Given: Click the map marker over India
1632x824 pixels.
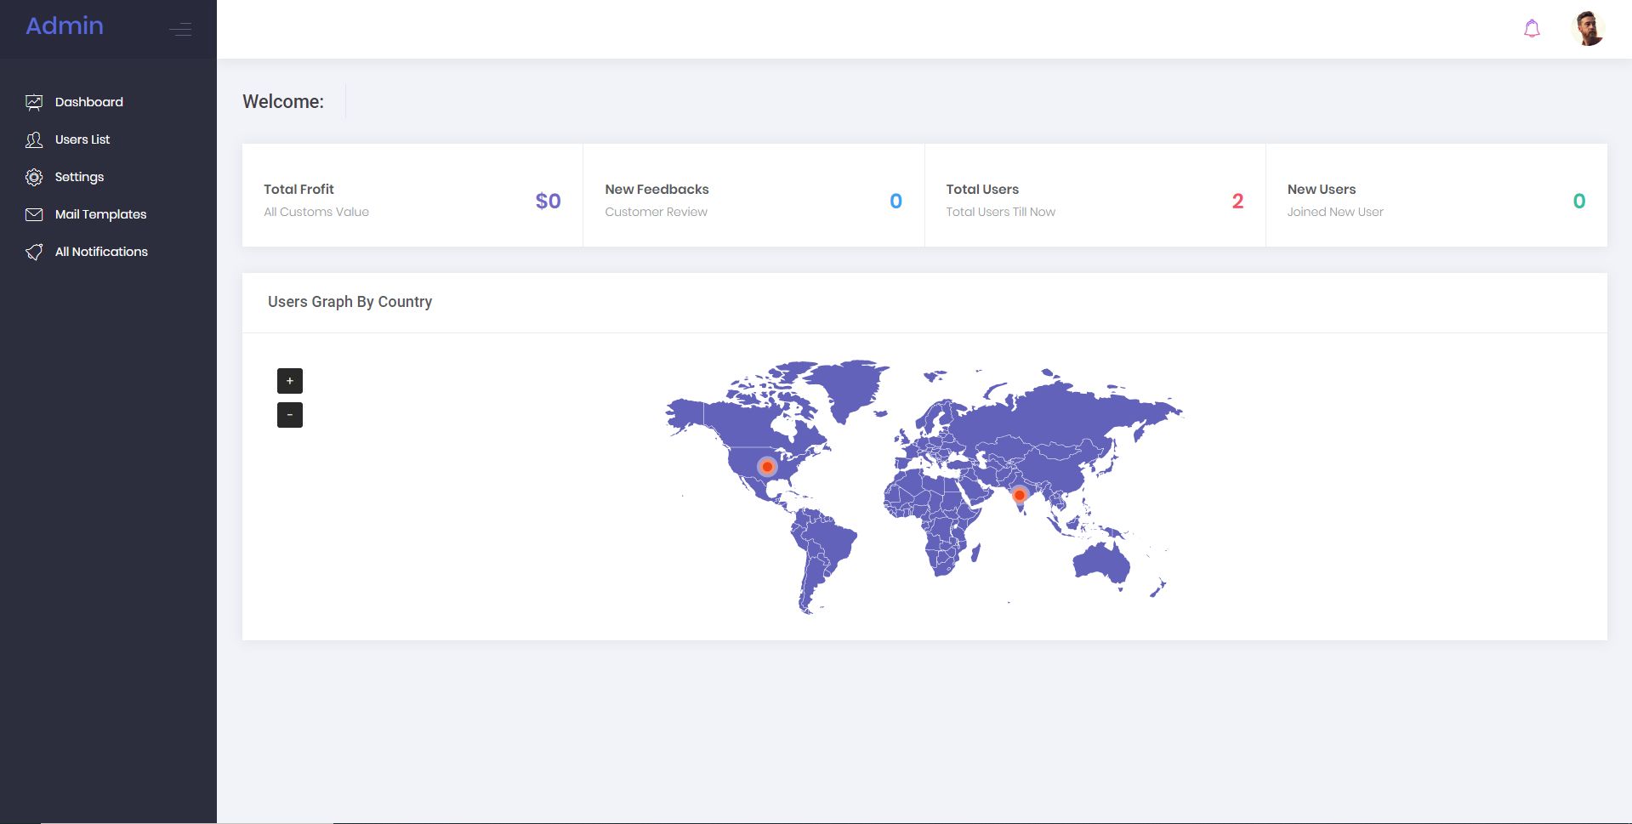Looking at the screenshot, I should [x=1019, y=495].
